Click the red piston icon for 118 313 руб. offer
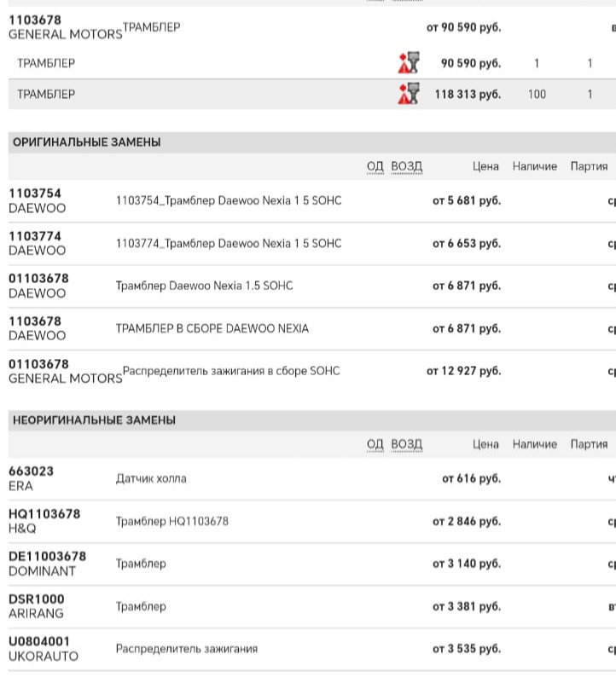 [x=409, y=94]
